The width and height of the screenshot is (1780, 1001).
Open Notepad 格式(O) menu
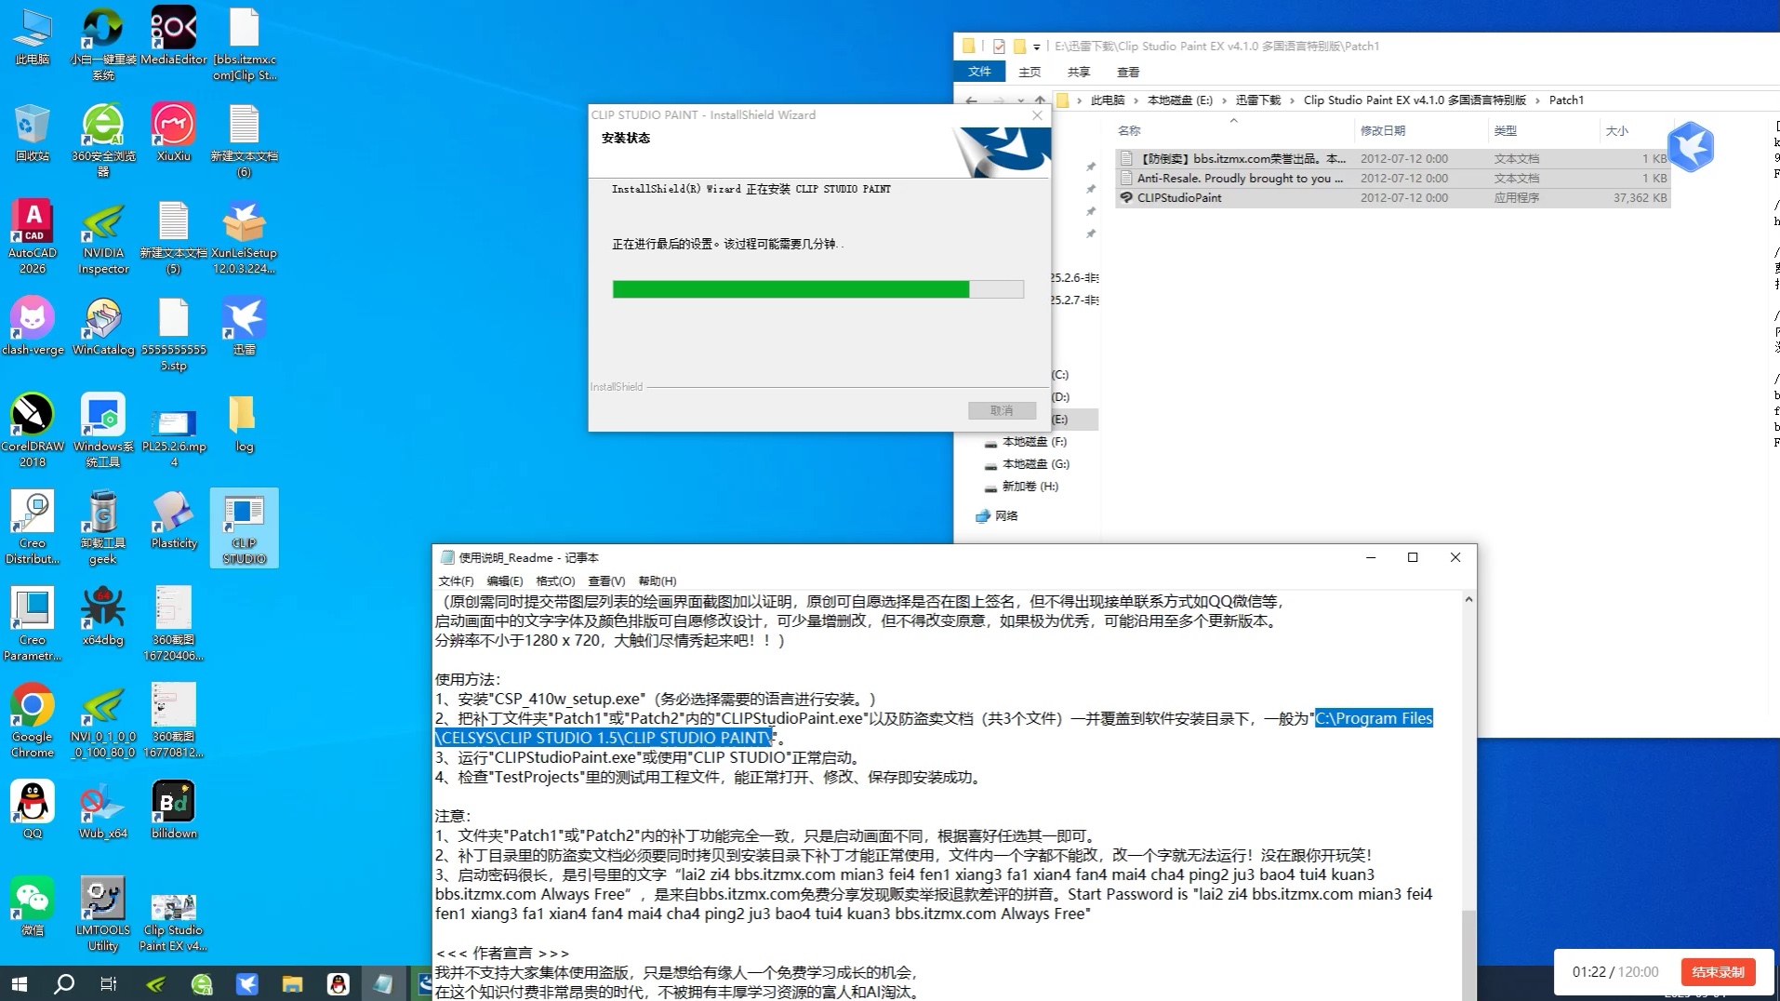point(555,581)
